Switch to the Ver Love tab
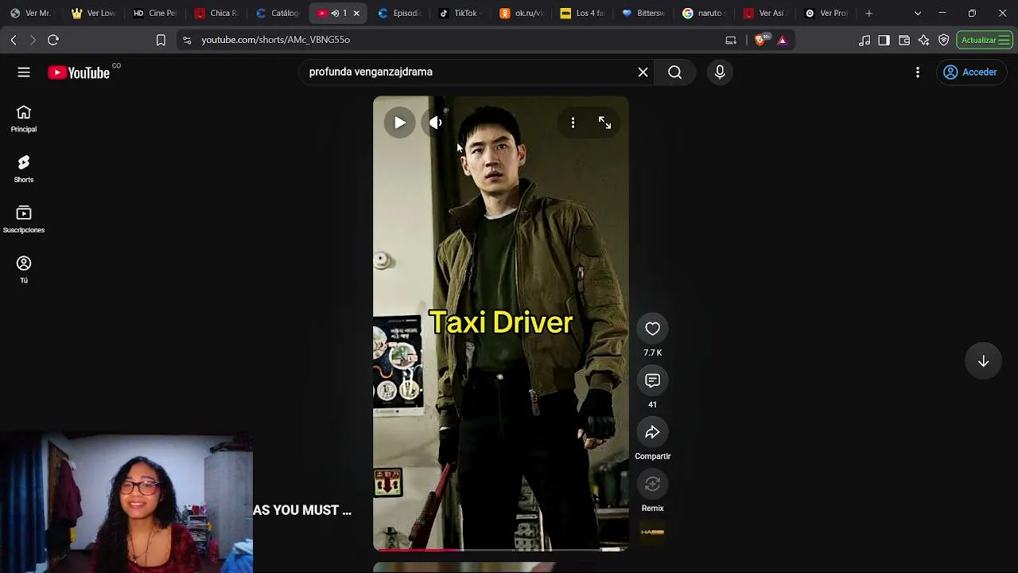 [x=92, y=14]
